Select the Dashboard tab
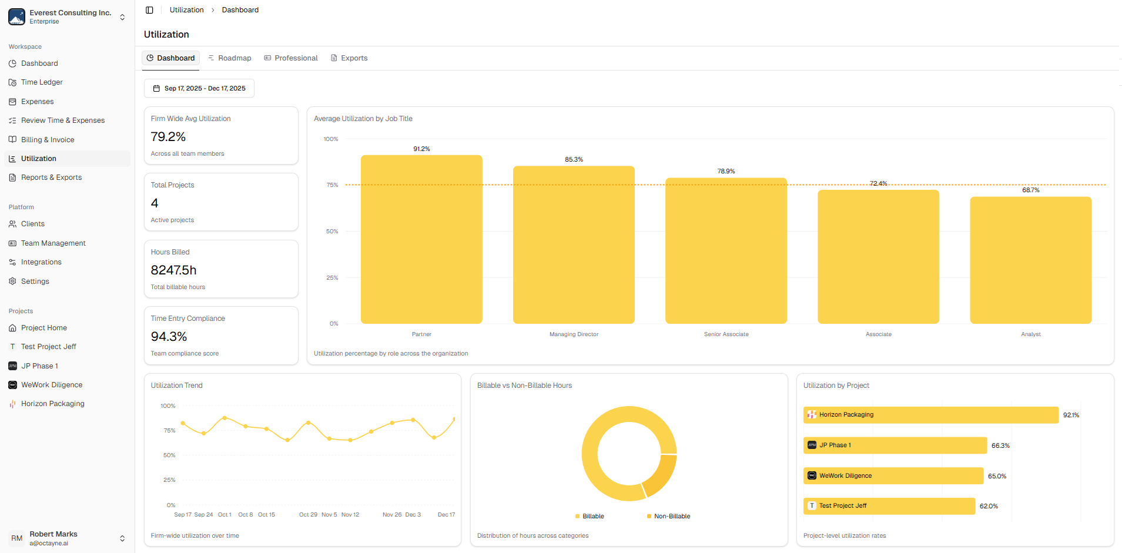This screenshot has width=1122, height=553. click(170, 58)
